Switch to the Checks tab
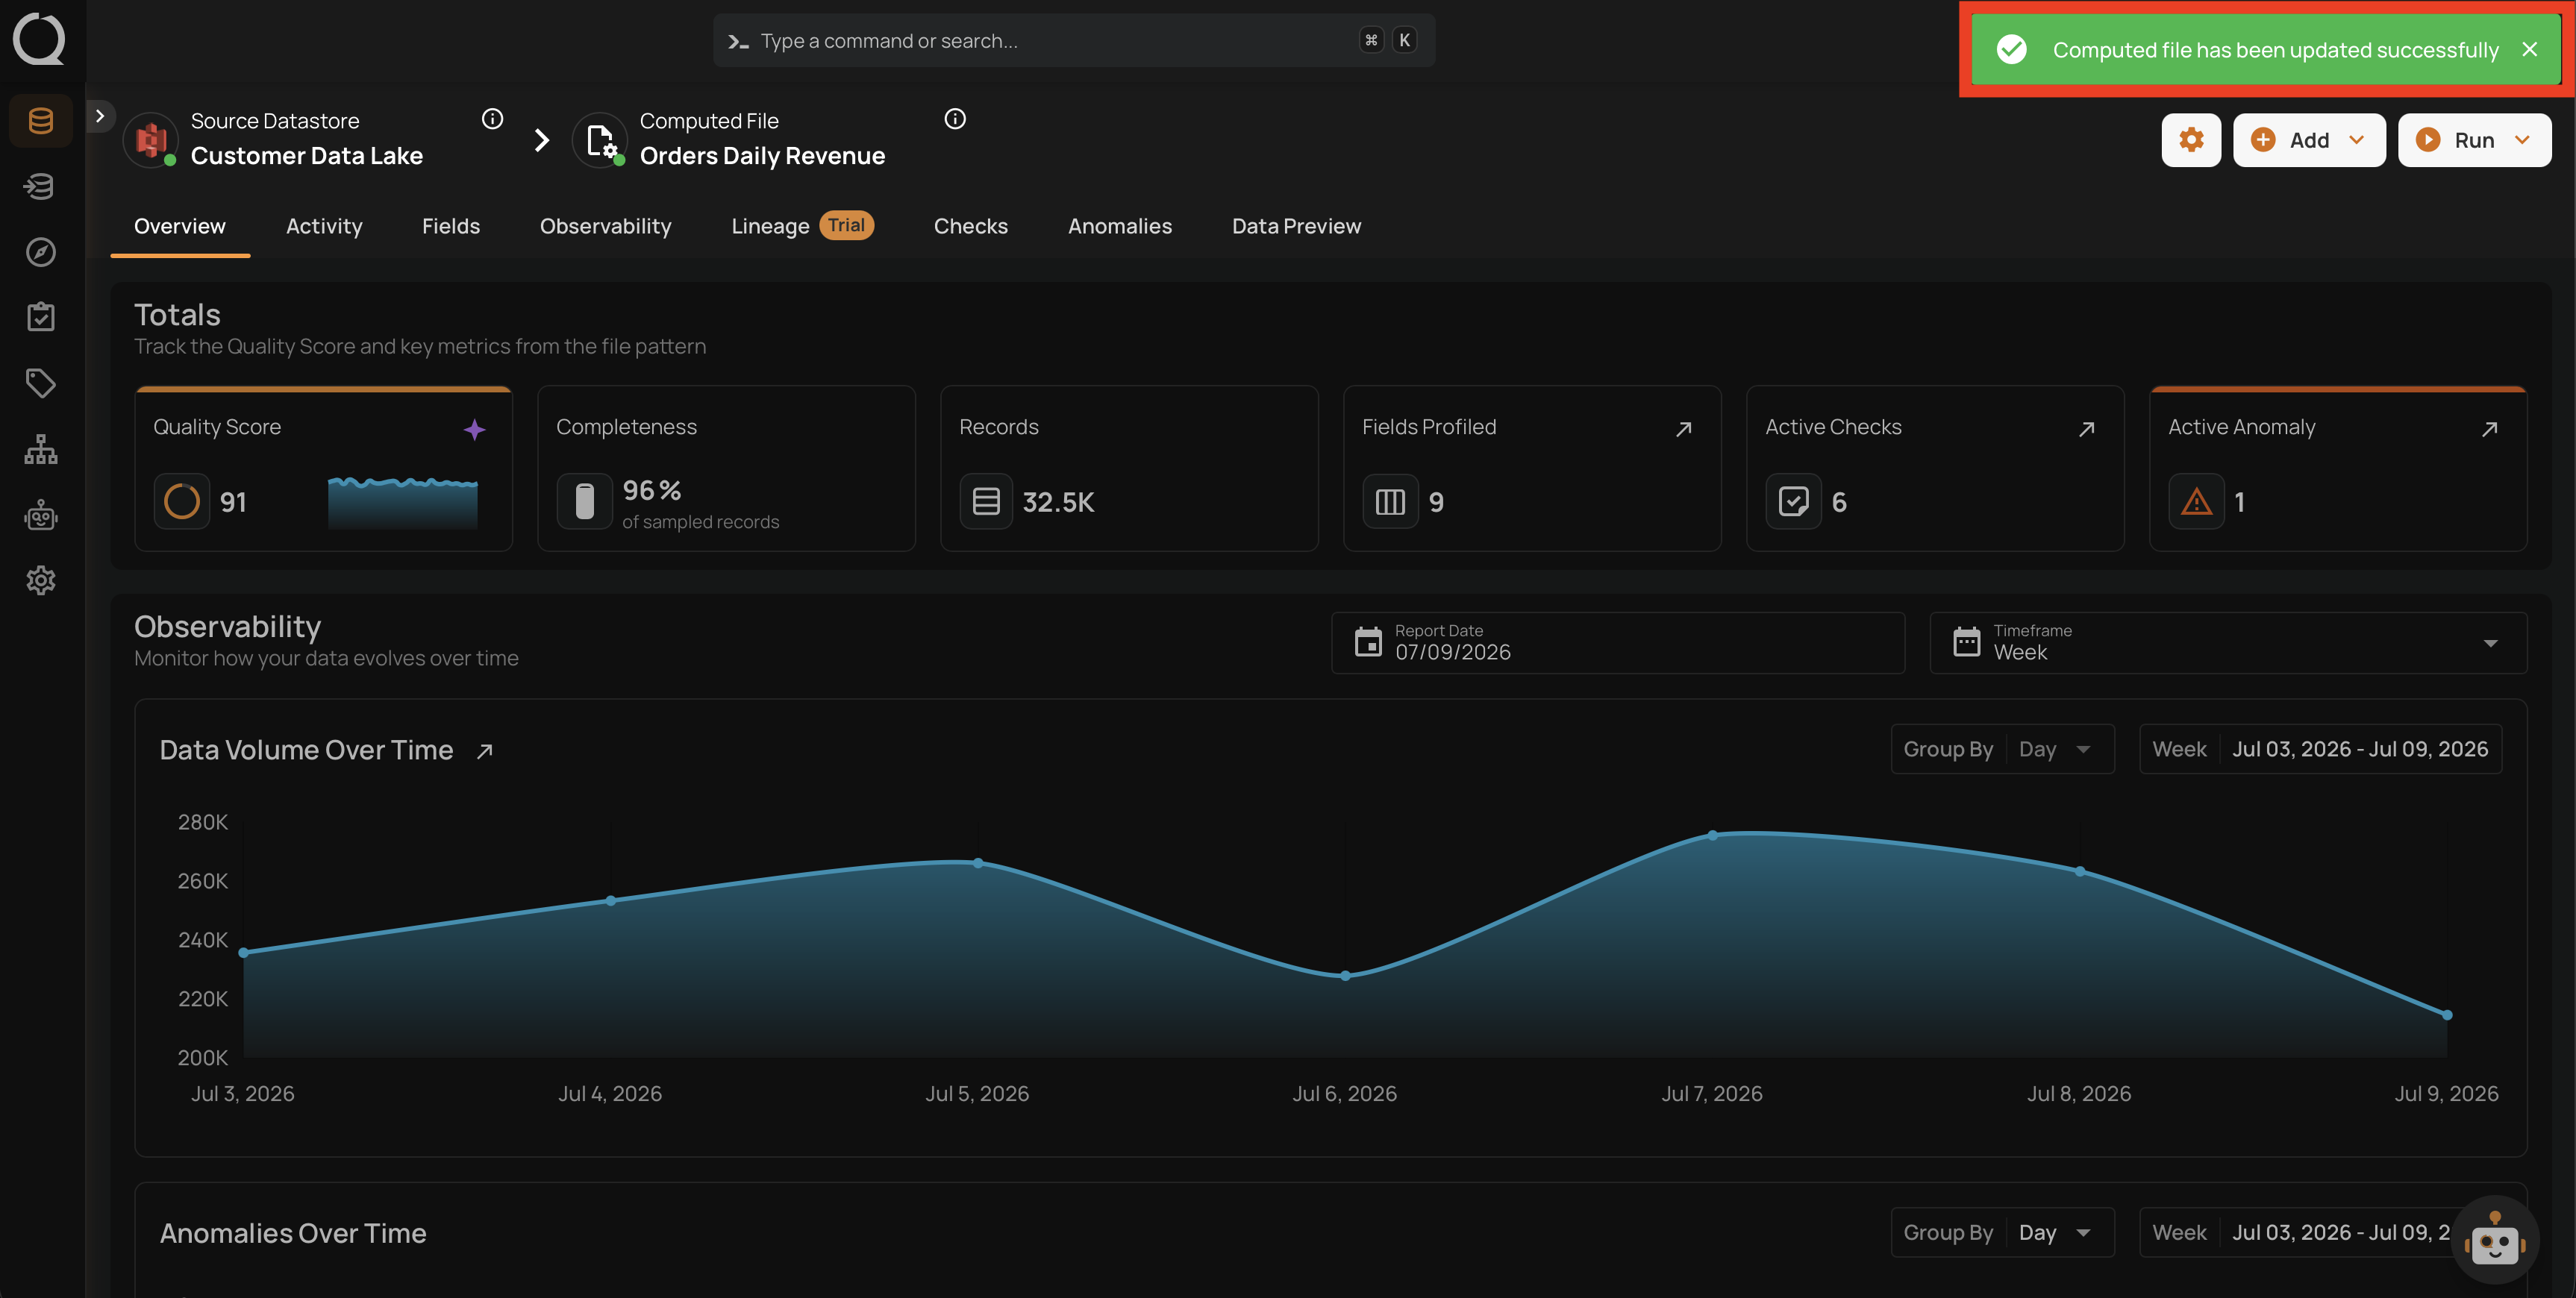 click(x=970, y=226)
